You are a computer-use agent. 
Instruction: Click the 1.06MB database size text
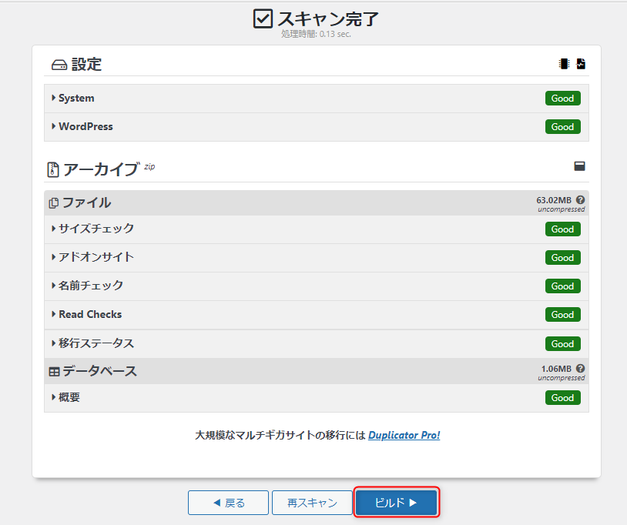point(556,369)
